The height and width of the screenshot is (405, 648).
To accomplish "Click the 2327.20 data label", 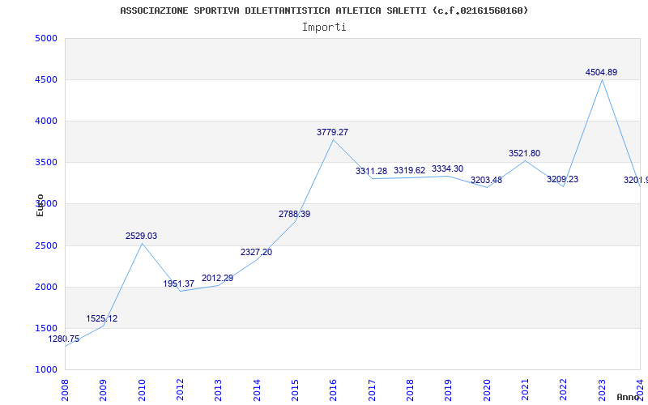I will (256, 253).
